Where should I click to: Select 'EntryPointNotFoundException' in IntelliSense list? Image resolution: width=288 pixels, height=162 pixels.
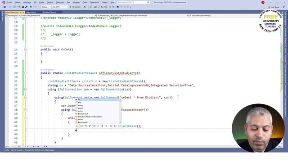(97, 117)
